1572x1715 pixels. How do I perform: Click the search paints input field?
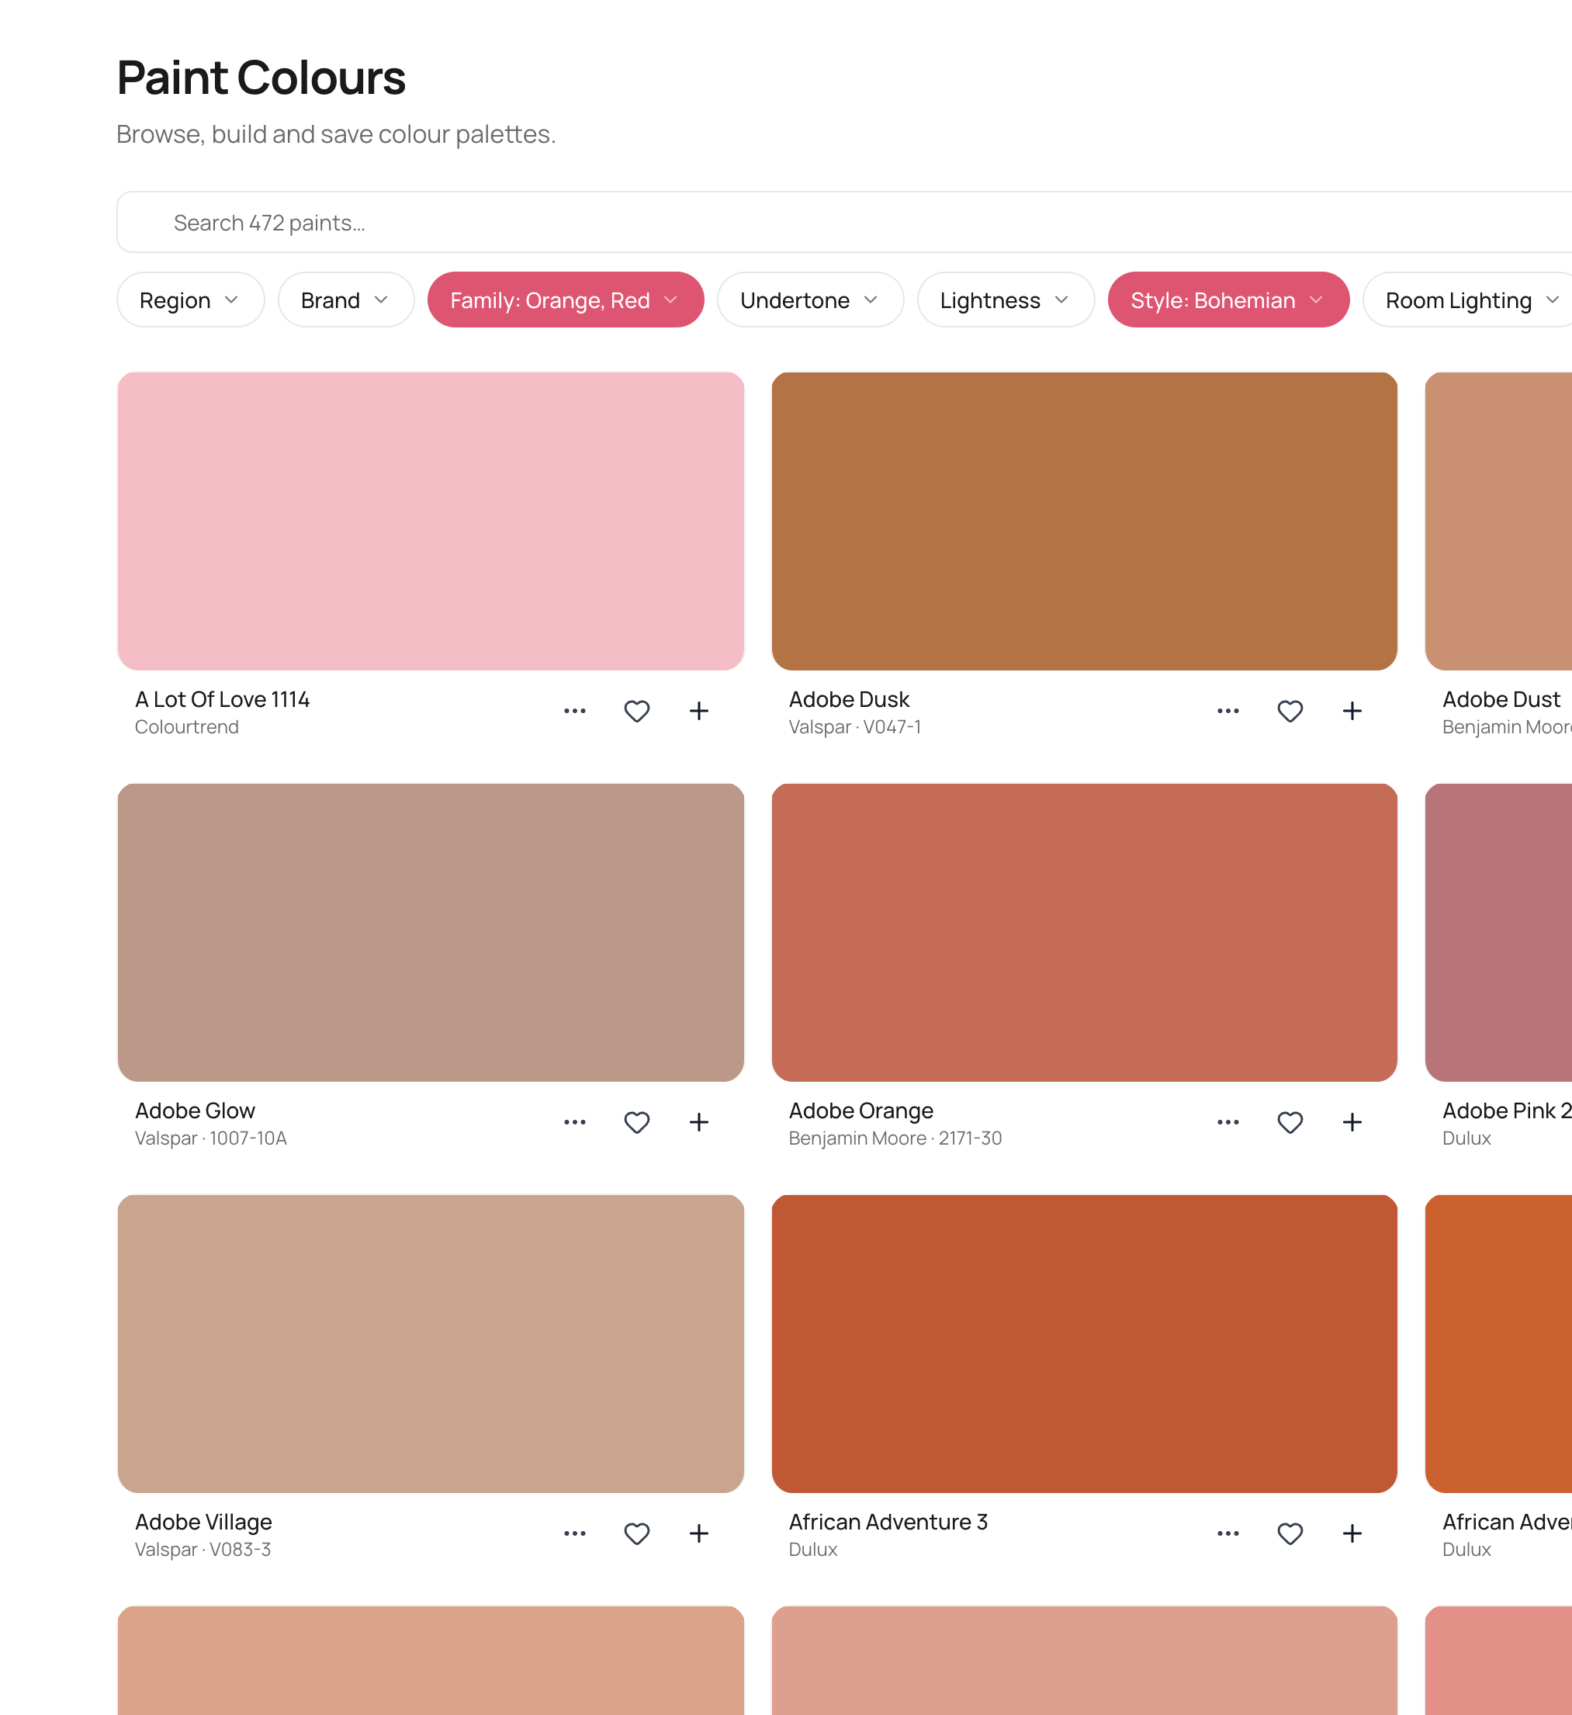[766, 222]
